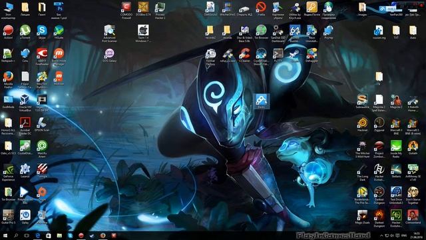Screen dimensions: 426x240
Task: Launch SanDisk SSD Dashboard shortcut
Action: [x=278, y=33]
